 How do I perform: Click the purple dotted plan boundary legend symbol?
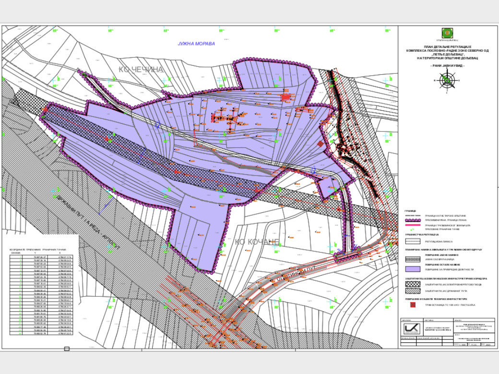412,221
